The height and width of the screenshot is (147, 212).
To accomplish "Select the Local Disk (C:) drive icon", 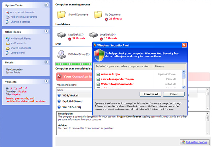I will click(61, 35).
